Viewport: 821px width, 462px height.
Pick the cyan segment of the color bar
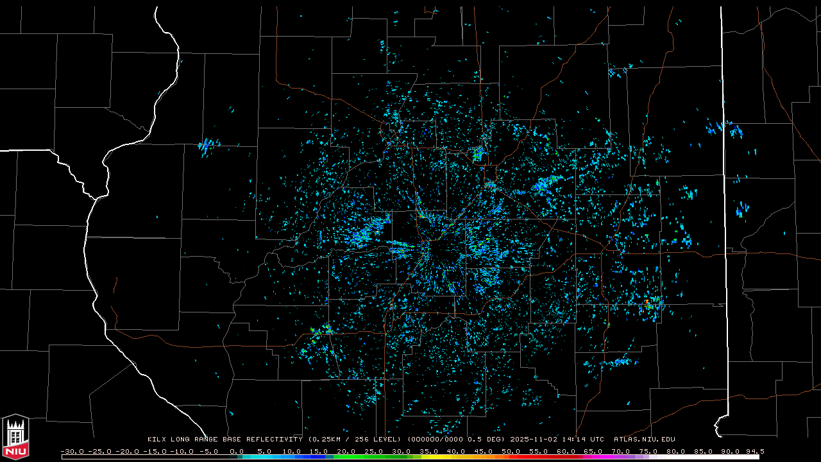tap(269, 457)
